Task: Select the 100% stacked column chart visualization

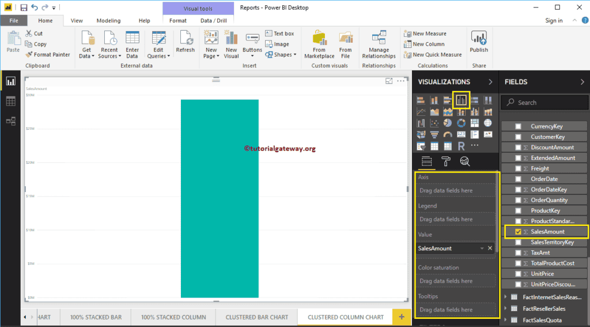Action: pyautogui.click(x=488, y=100)
